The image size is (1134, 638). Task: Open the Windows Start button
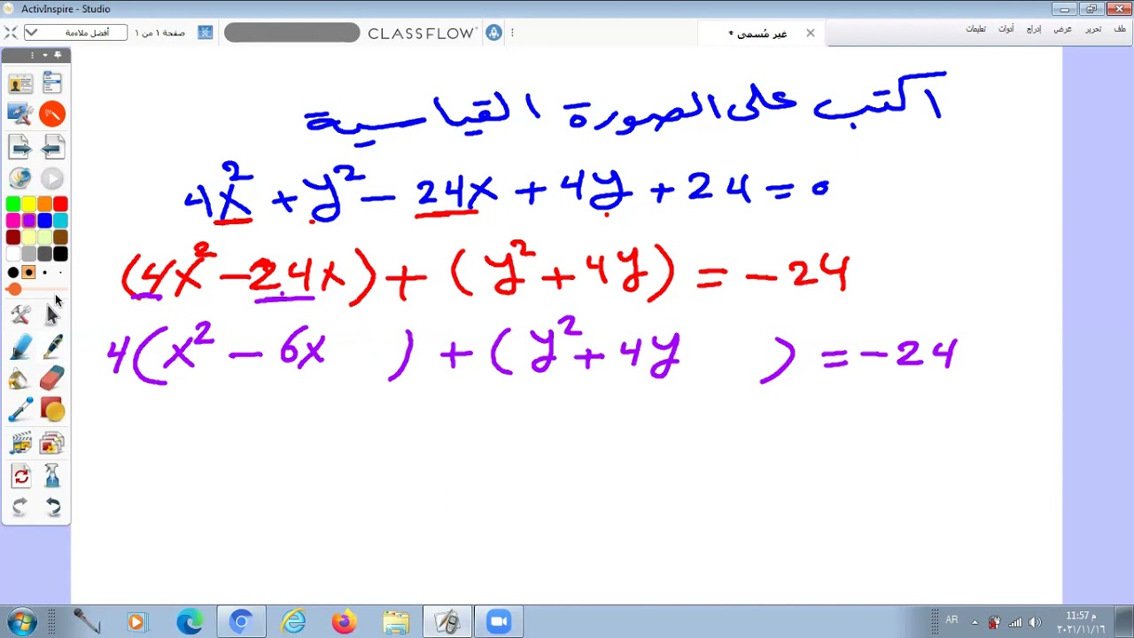tap(21, 622)
